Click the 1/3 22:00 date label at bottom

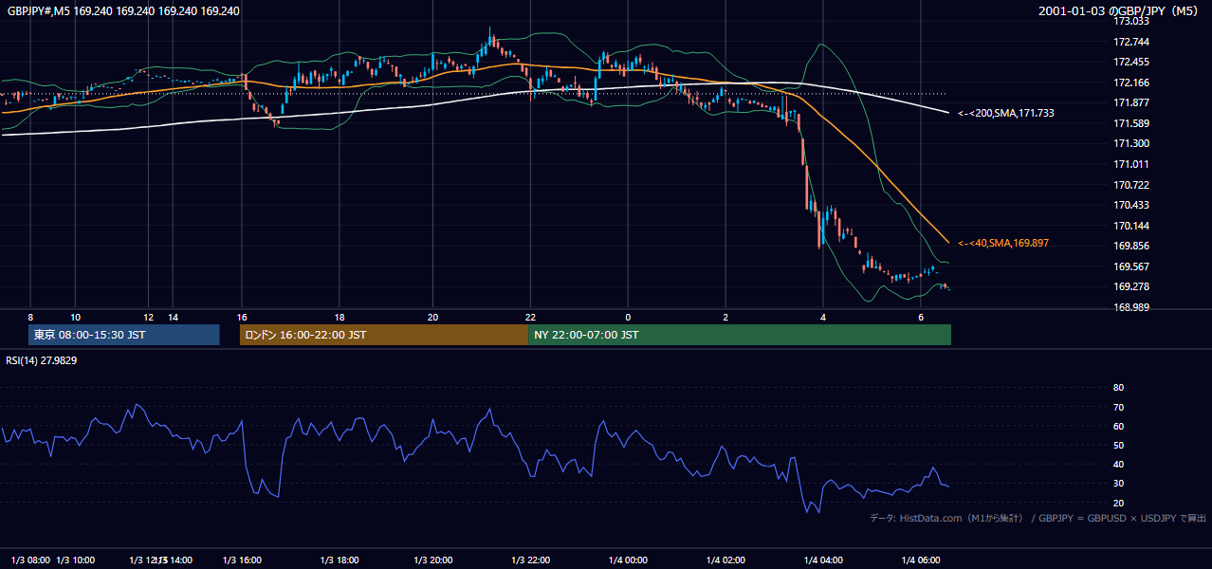click(x=531, y=560)
